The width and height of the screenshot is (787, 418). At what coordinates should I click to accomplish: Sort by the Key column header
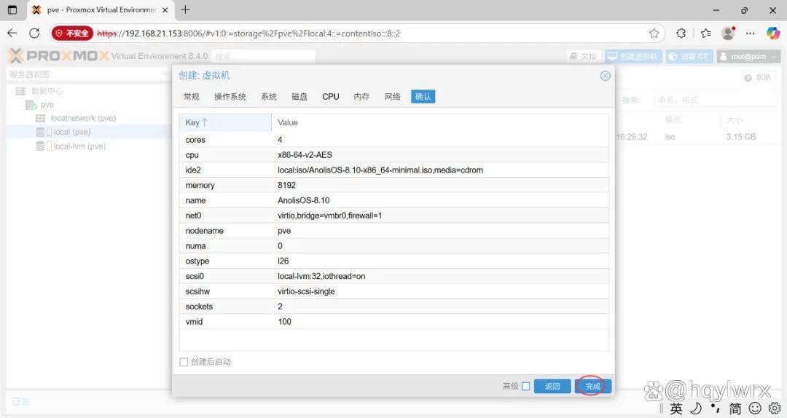point(225,122)
